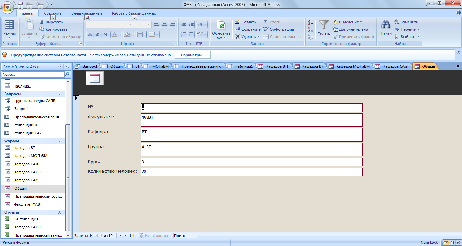The width and height of the screenshot is (462, 246).
Task: Switch to Layout view in status bar
Action: 452,242
